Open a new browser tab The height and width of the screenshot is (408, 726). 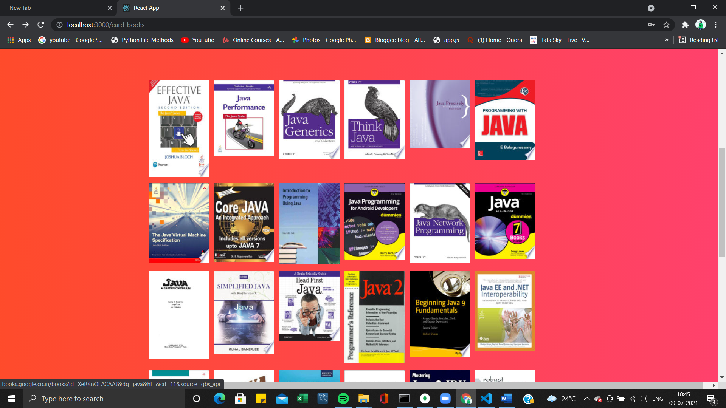pyautogui.click(x=240, y=8)
